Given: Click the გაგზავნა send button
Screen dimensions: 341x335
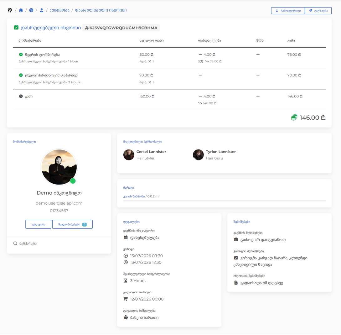Looking at the screenshot, I should coord(318,11).
